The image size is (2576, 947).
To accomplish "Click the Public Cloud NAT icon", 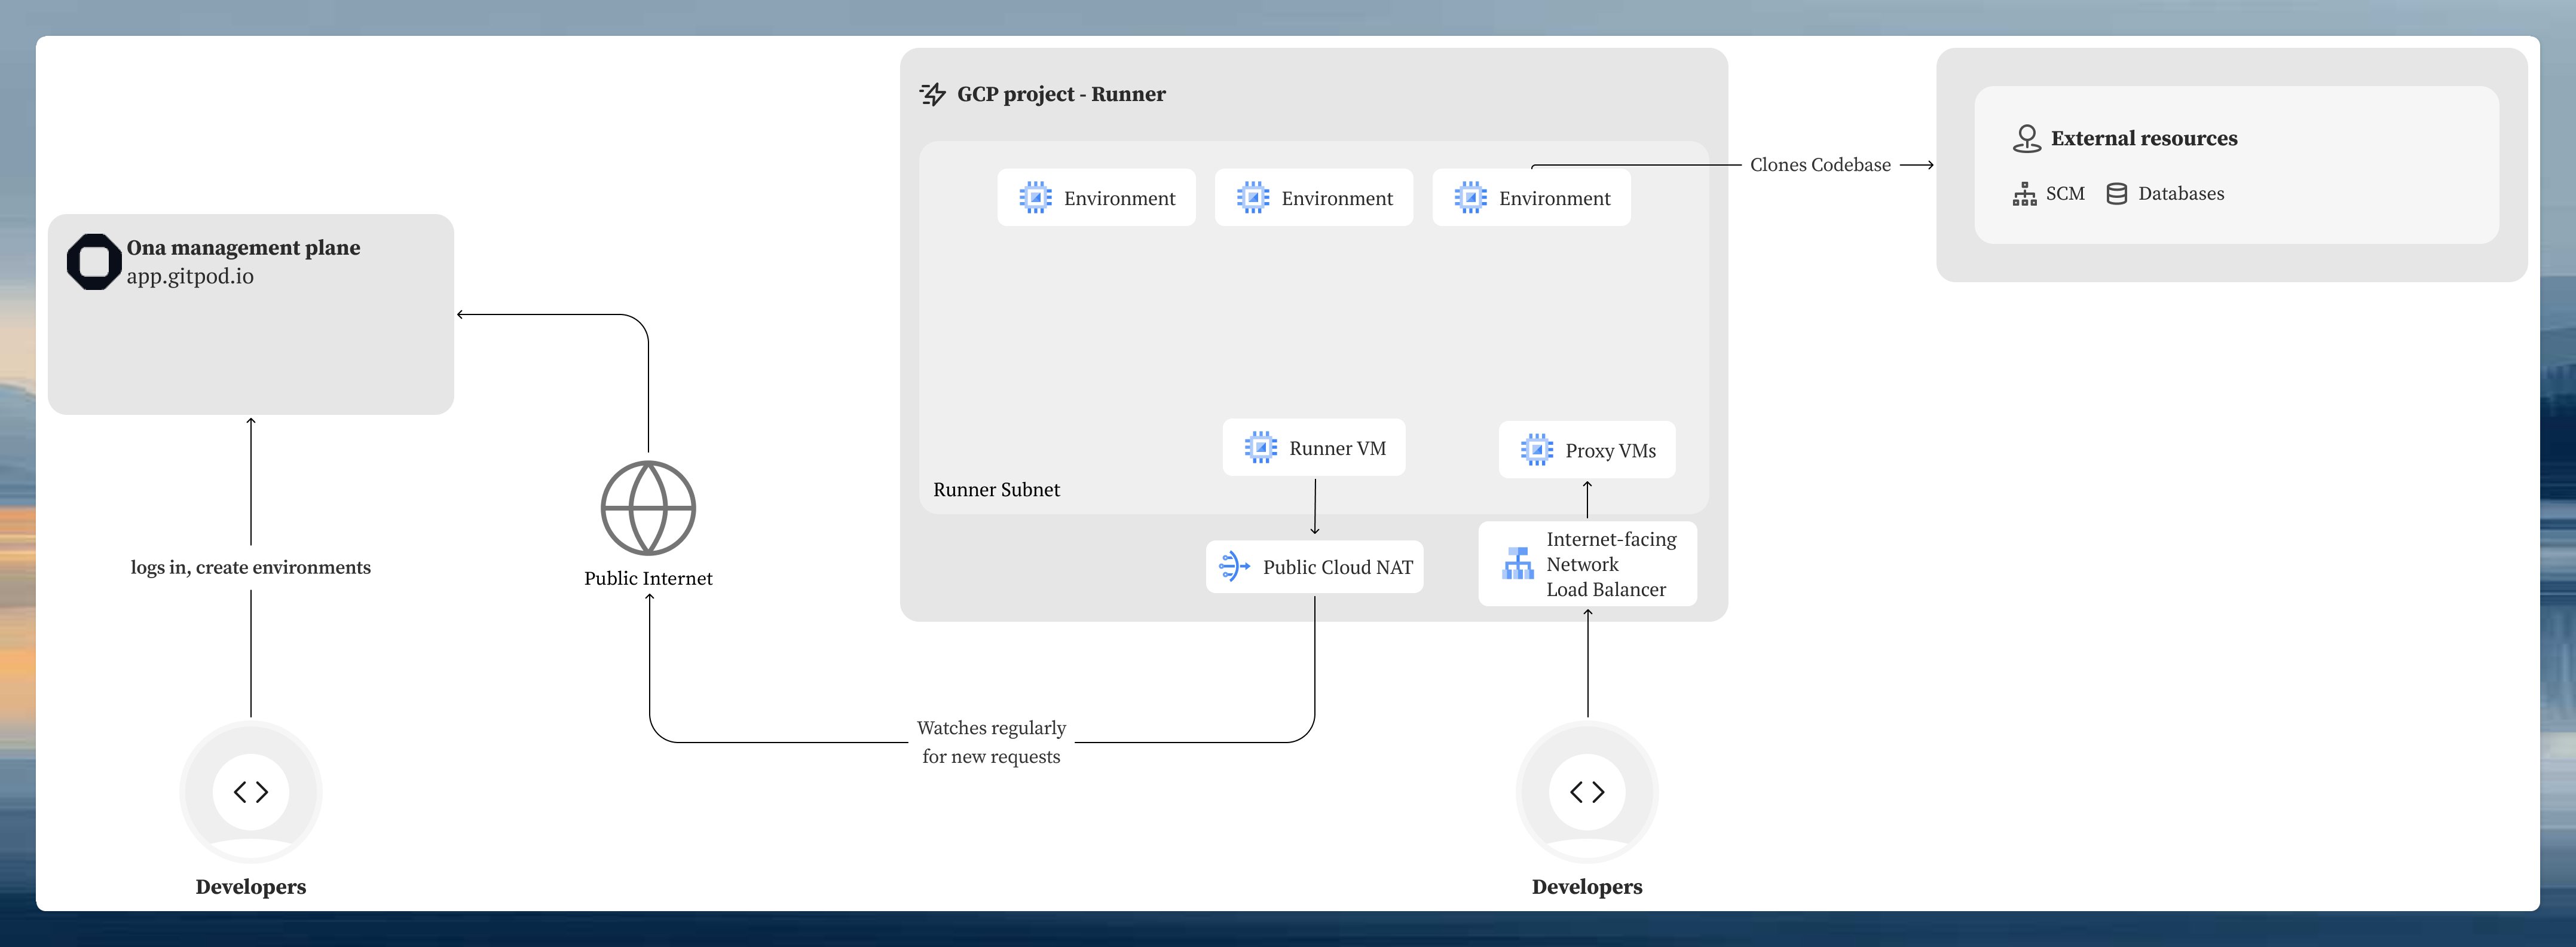I will click(x=1235, y=566).
